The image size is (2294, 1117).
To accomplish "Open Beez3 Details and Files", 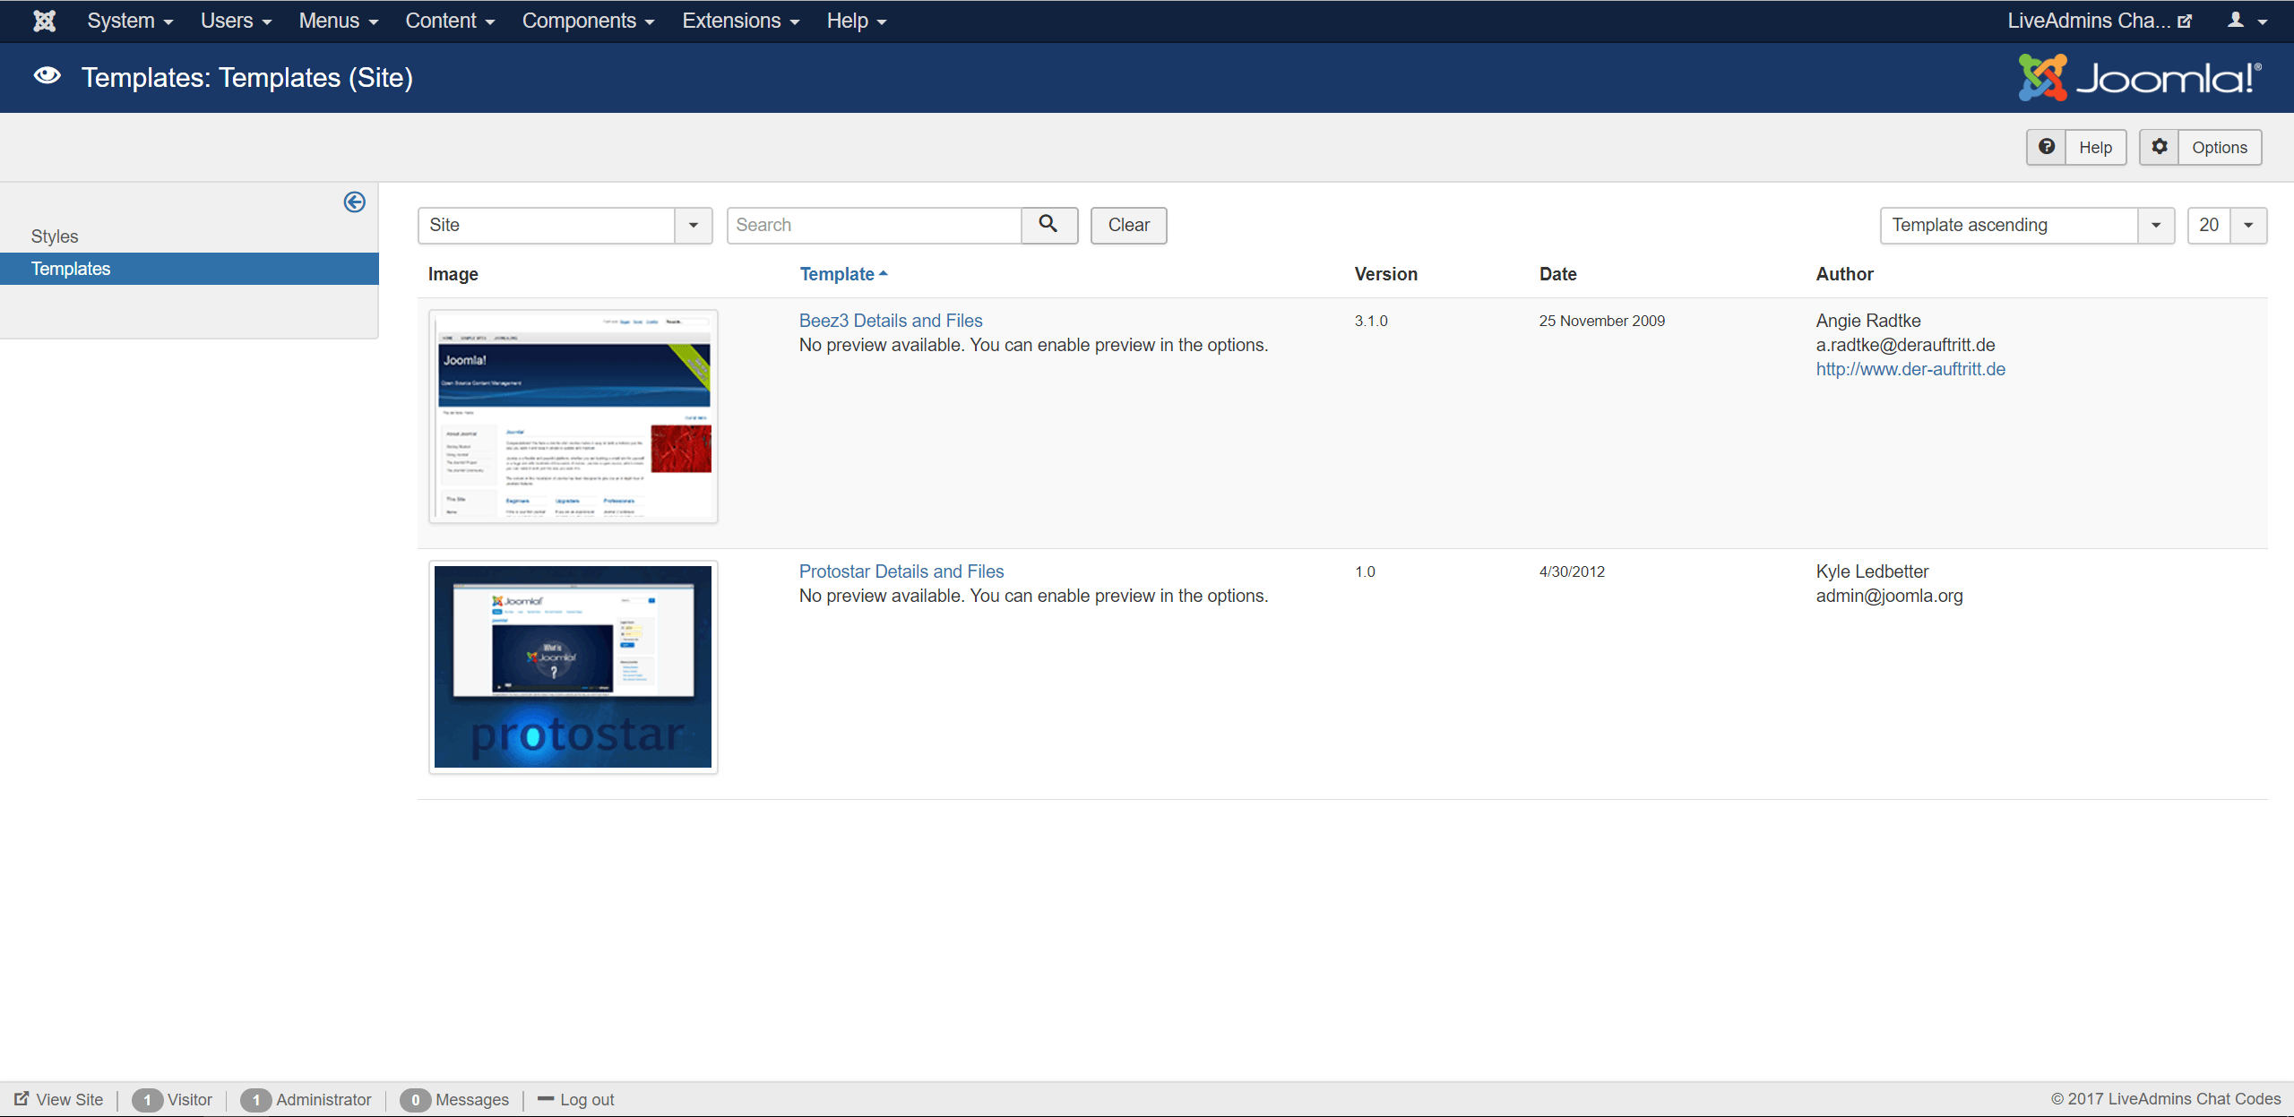I will 891,321.
